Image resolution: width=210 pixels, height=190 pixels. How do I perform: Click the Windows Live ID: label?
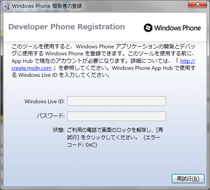(x=44, y=102)
